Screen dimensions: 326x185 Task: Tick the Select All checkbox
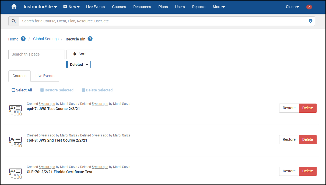(x=13, y=90)
